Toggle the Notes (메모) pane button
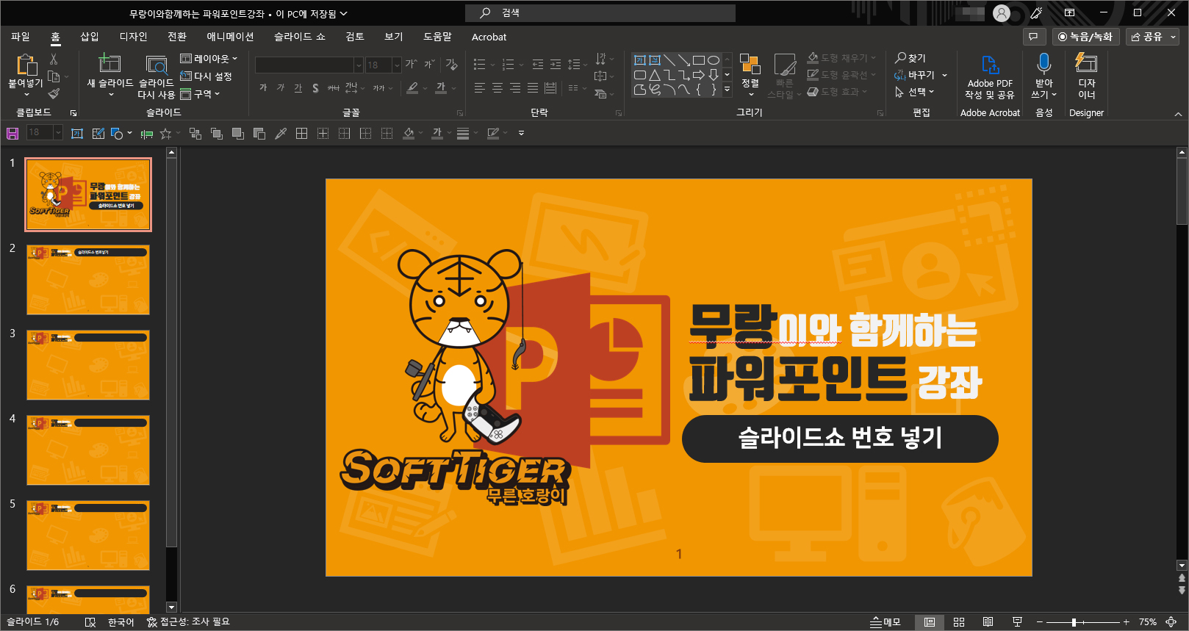The image size is (1189, 631). [x=886, y=622]
